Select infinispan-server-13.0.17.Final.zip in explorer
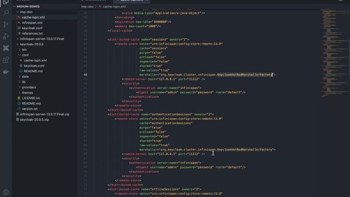Image resolution: width=350 pixels, height=197 pixels. coord(45,114)
